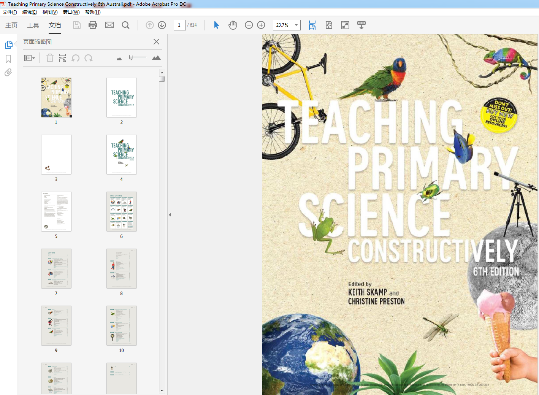This screenshot has width=539, height=395.
Task: Select page 10 thumbnail
Action: [x=122, y=325]
